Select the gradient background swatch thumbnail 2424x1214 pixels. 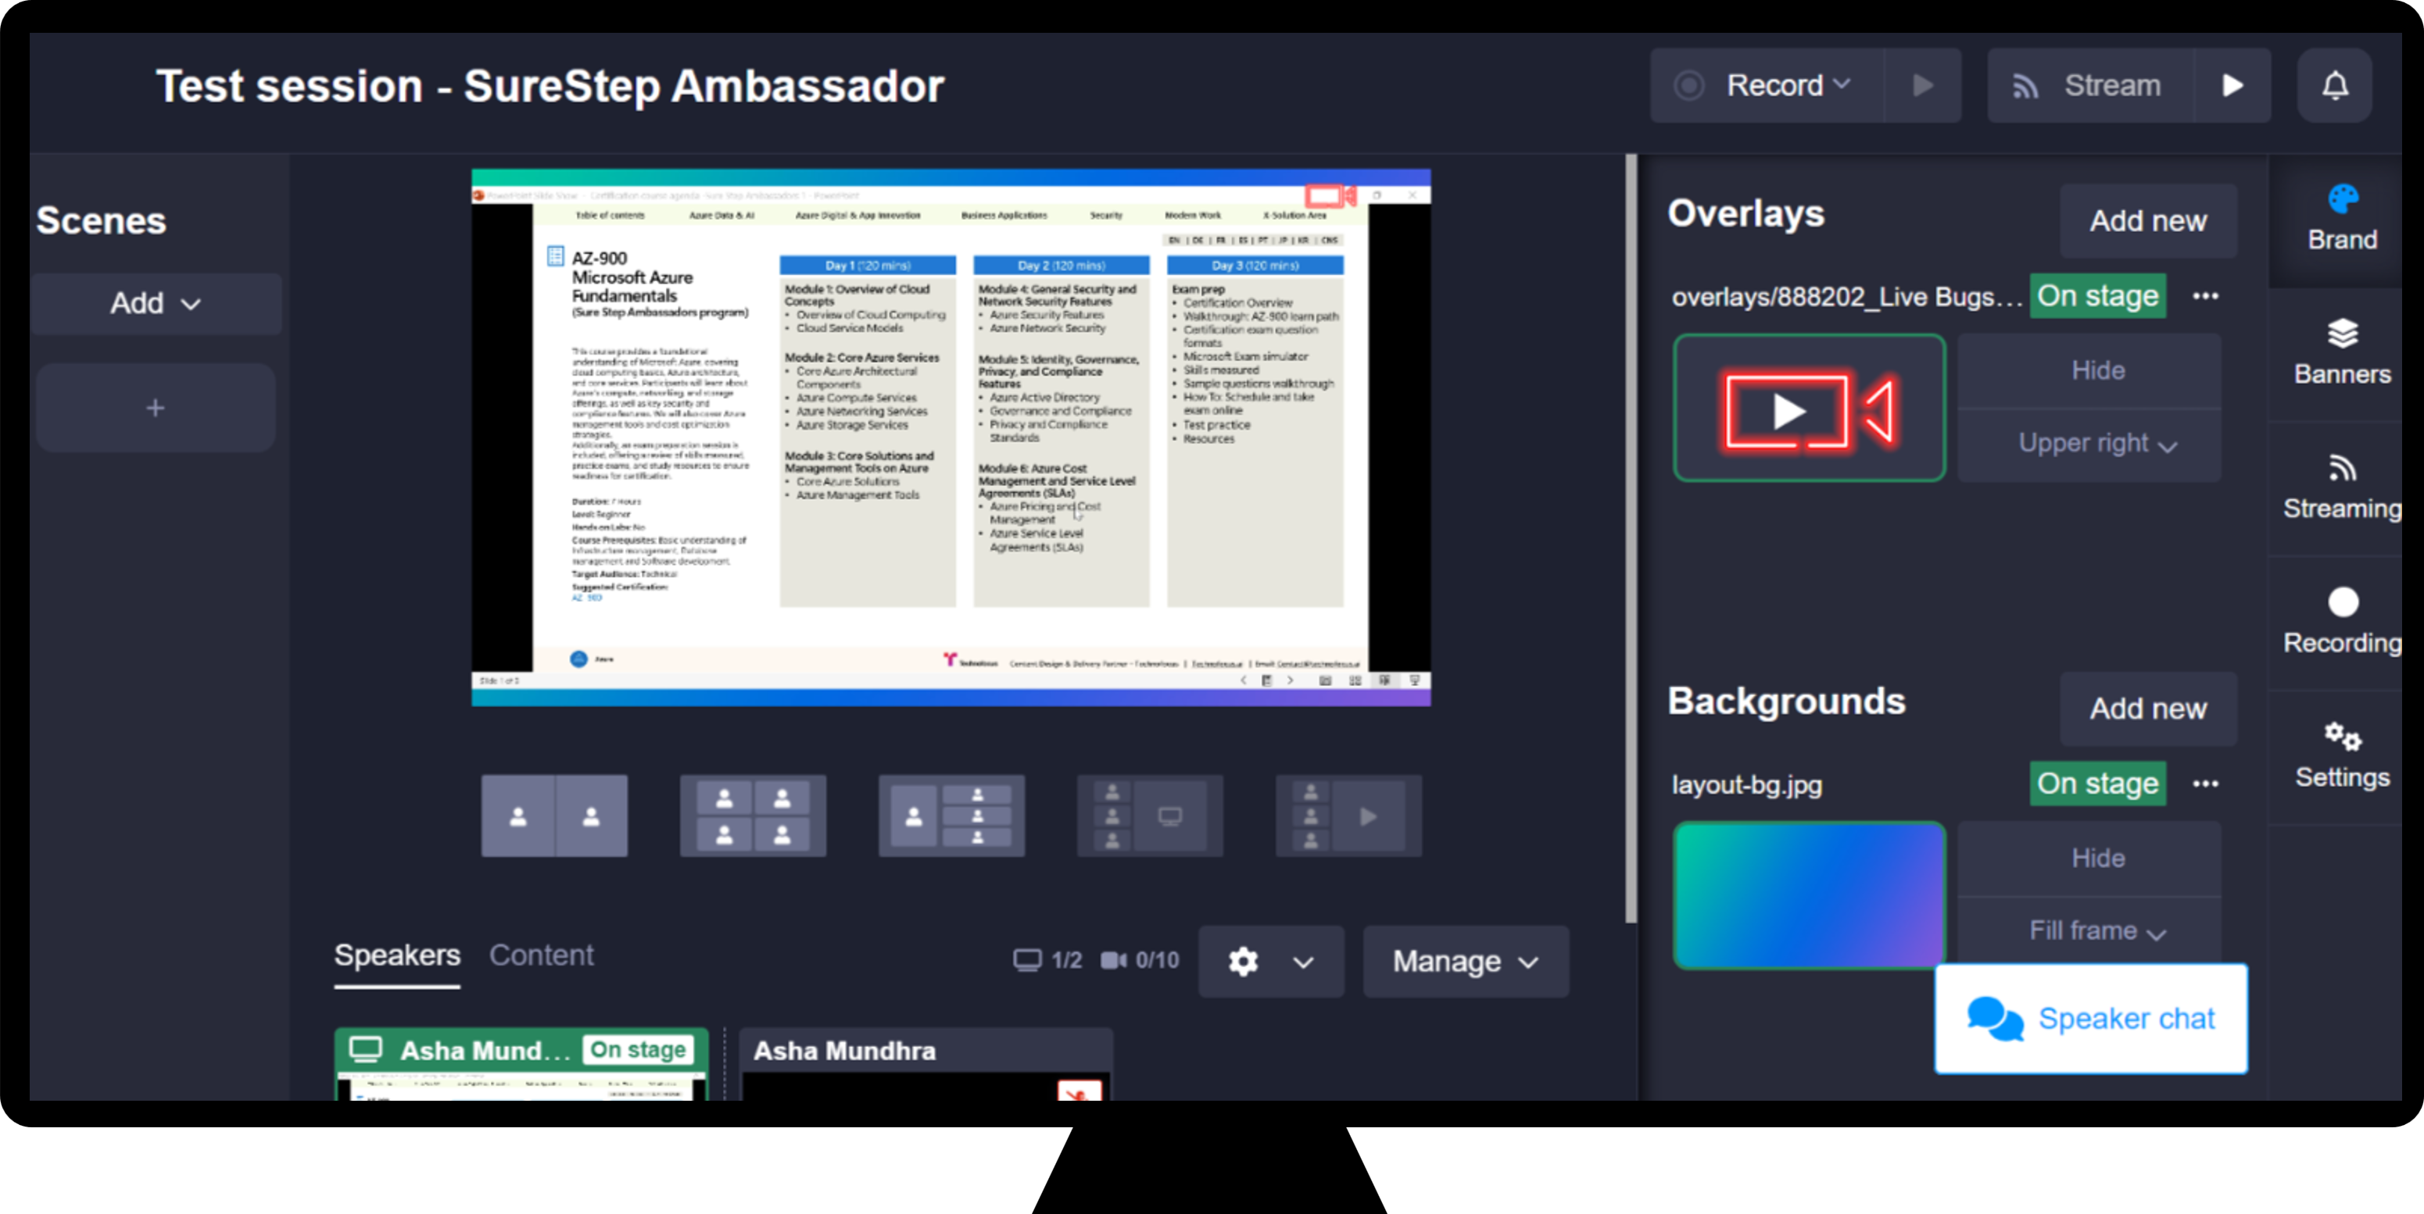click(x=1809, y=895)
